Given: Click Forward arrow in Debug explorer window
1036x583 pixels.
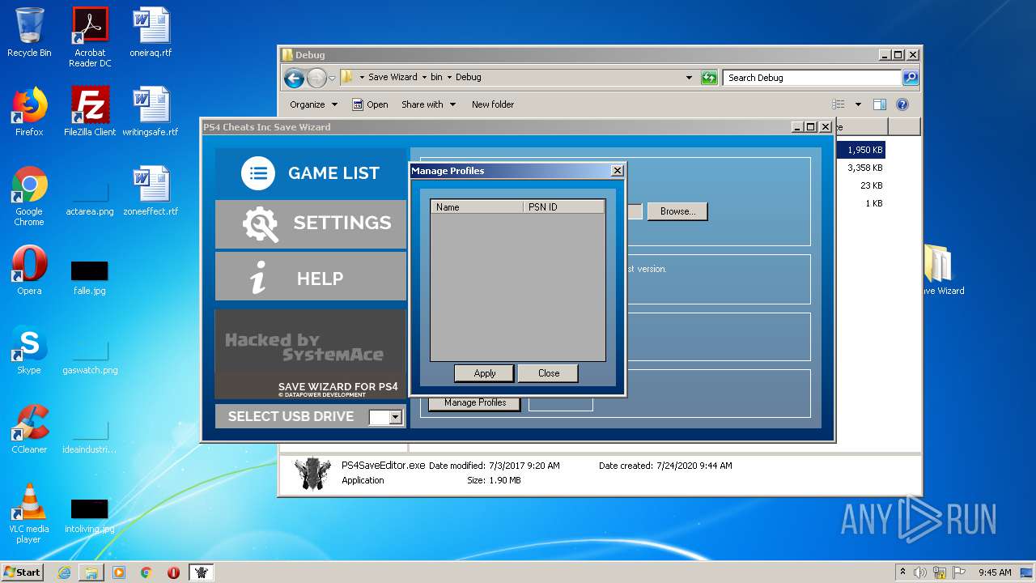Looking at the screenshot, I should [316, 78].
